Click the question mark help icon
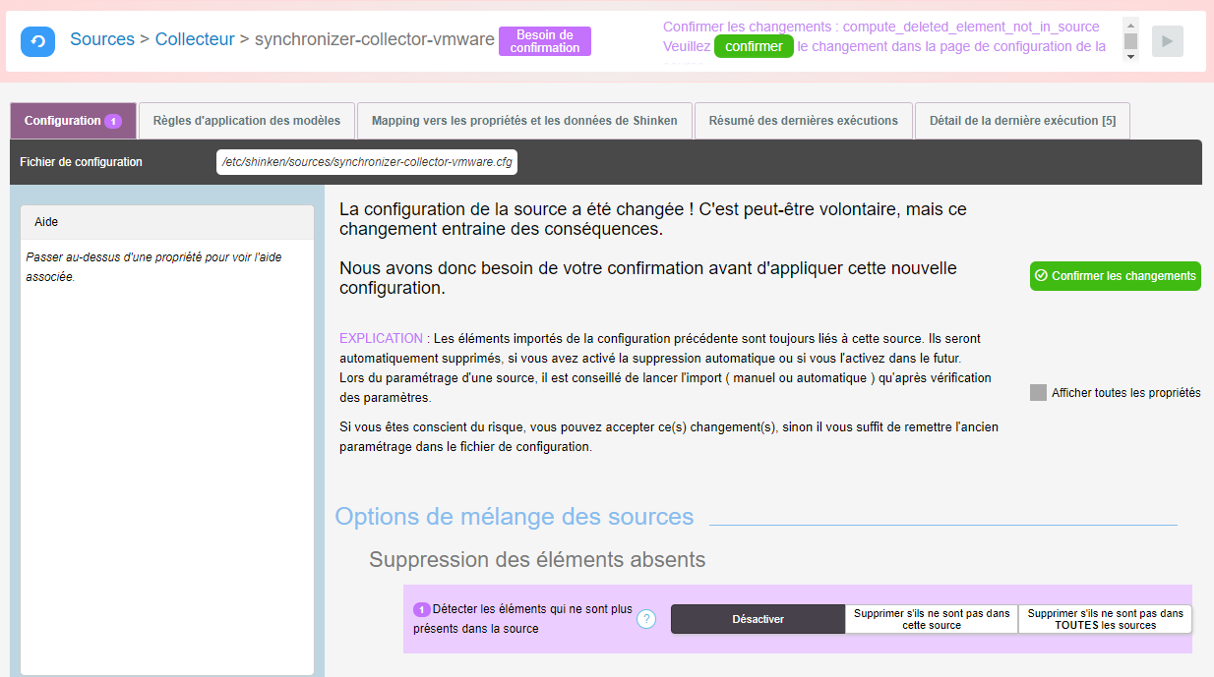The height and width of the screenshot is (677, 1214). [646, 619]
